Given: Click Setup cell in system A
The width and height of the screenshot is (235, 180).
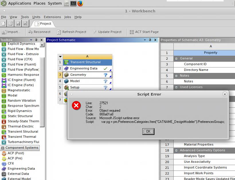Looking at the screenshot, I should [x=87, y=87].
